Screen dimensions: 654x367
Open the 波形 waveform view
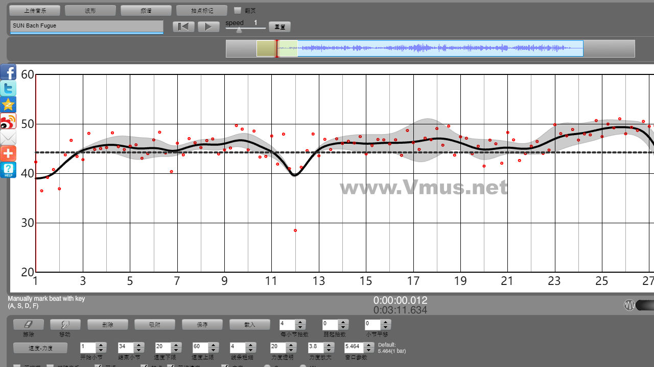click(x=90, y=10)
